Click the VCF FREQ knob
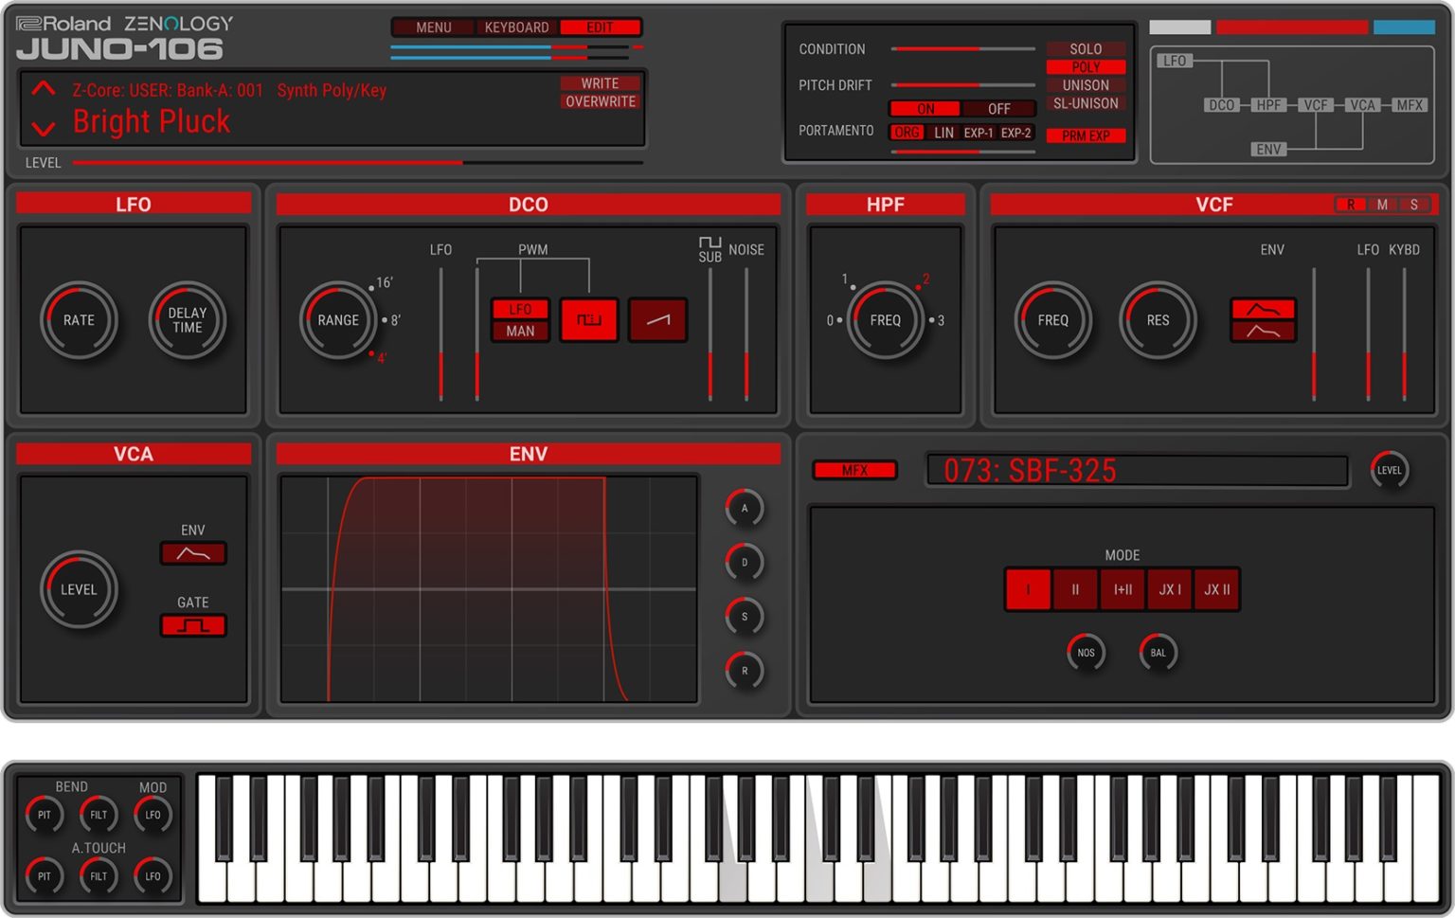The image size is (1455, 918). [x=1052, y=320]
